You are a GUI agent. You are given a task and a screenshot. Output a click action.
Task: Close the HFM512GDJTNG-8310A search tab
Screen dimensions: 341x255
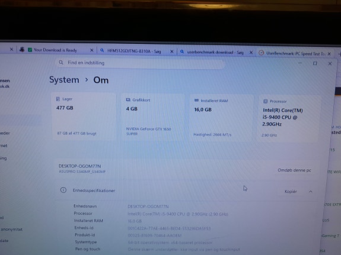(x=172, y=51)
